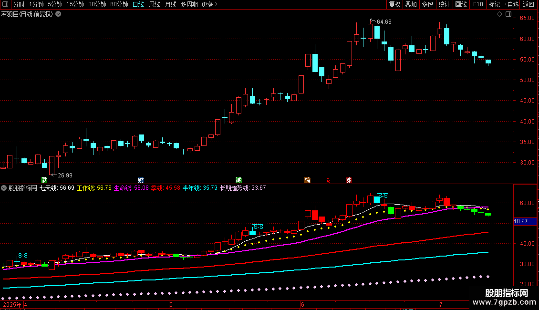Screen dimensions: 539x310
Task: Open F10 company info
Action: click(x=478, y=4)
